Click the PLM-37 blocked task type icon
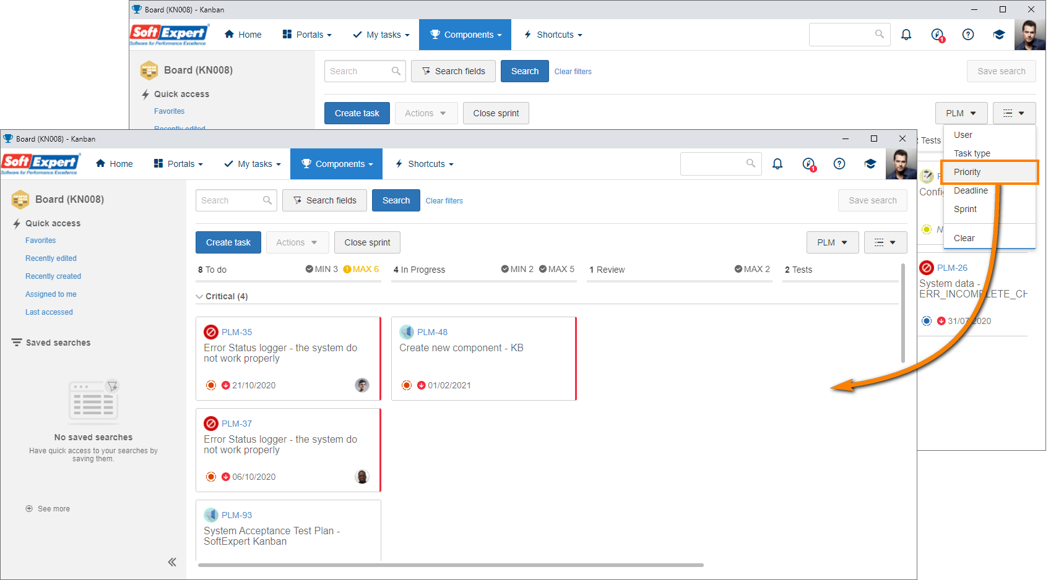 click(211, 424)
